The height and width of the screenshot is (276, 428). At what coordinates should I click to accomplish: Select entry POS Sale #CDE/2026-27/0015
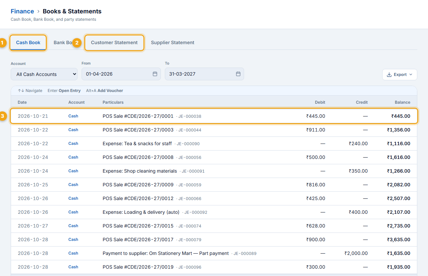point(214,226)
